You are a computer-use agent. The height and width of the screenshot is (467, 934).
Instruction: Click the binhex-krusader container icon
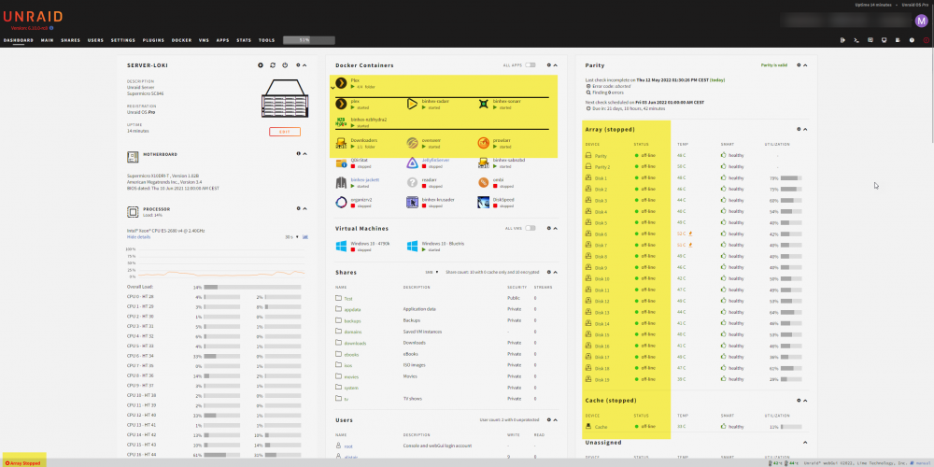(x=412, y=203)
